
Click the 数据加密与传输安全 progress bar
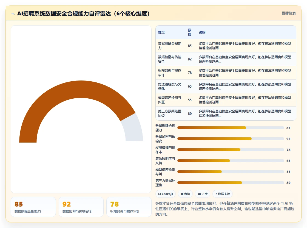pos(231,139)
